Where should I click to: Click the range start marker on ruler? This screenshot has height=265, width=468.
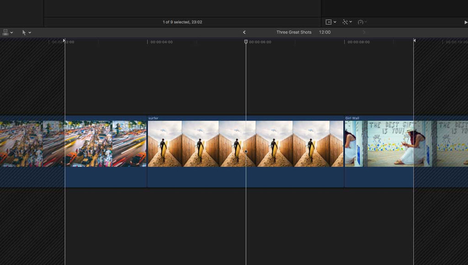click(64, 41)
